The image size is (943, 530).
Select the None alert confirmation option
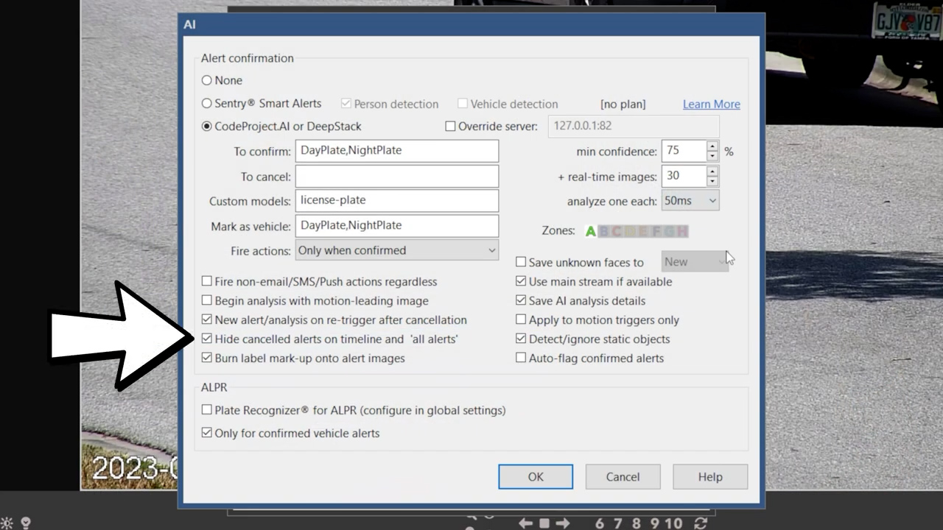[207, 80]
